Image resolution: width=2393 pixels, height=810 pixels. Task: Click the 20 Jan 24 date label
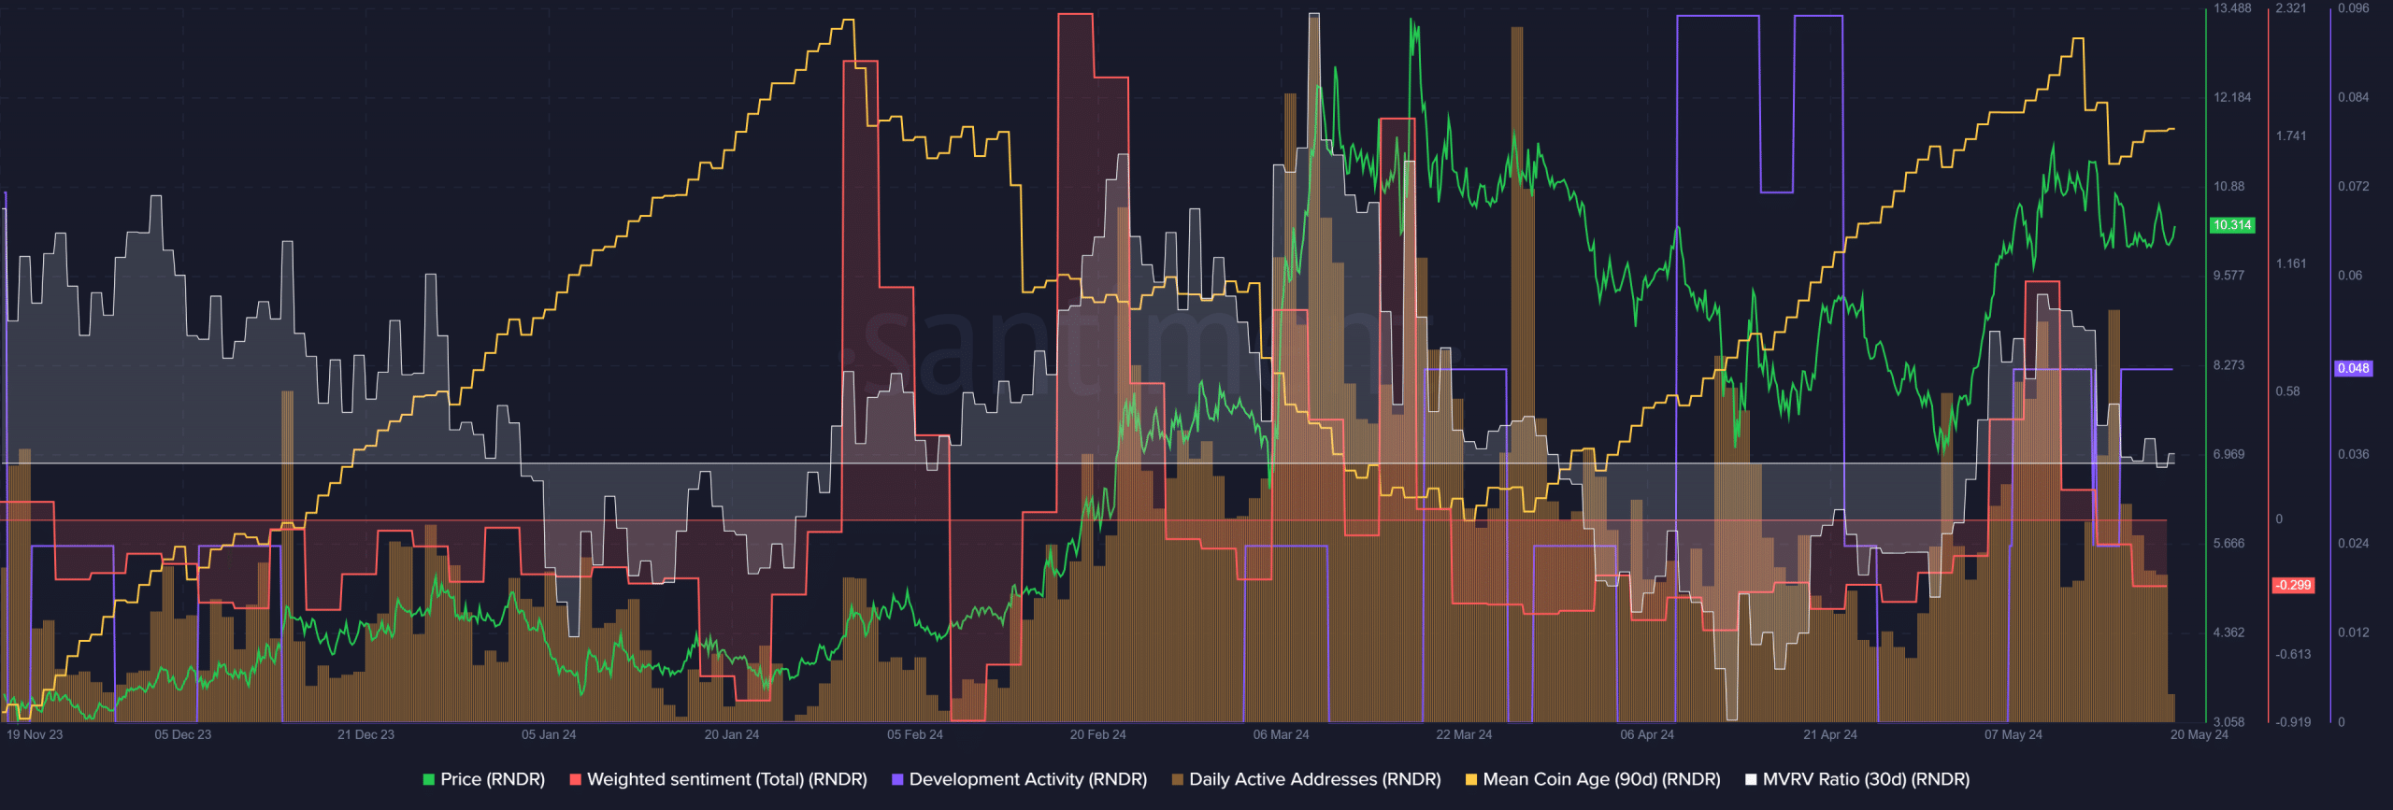point(732,734)
